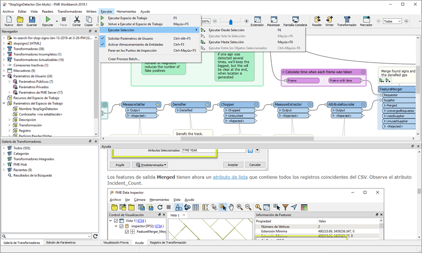
Task: Switch to Pantalla Completa view
Action: 295,20
